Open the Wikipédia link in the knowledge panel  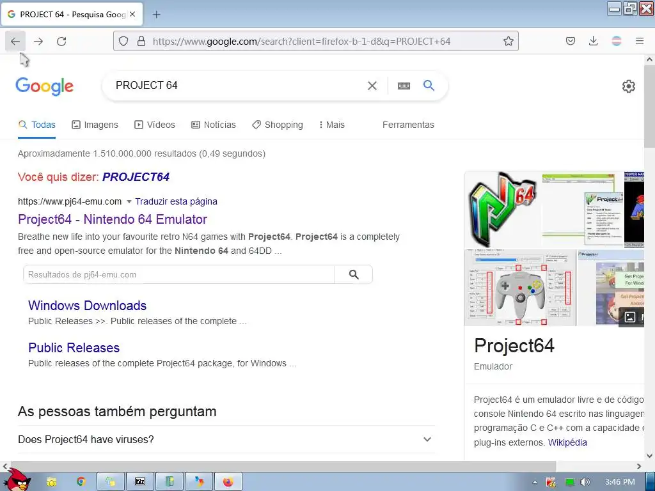[x=567, y=442]
